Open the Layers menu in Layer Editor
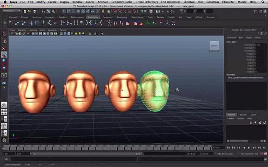 click(230, 118)
